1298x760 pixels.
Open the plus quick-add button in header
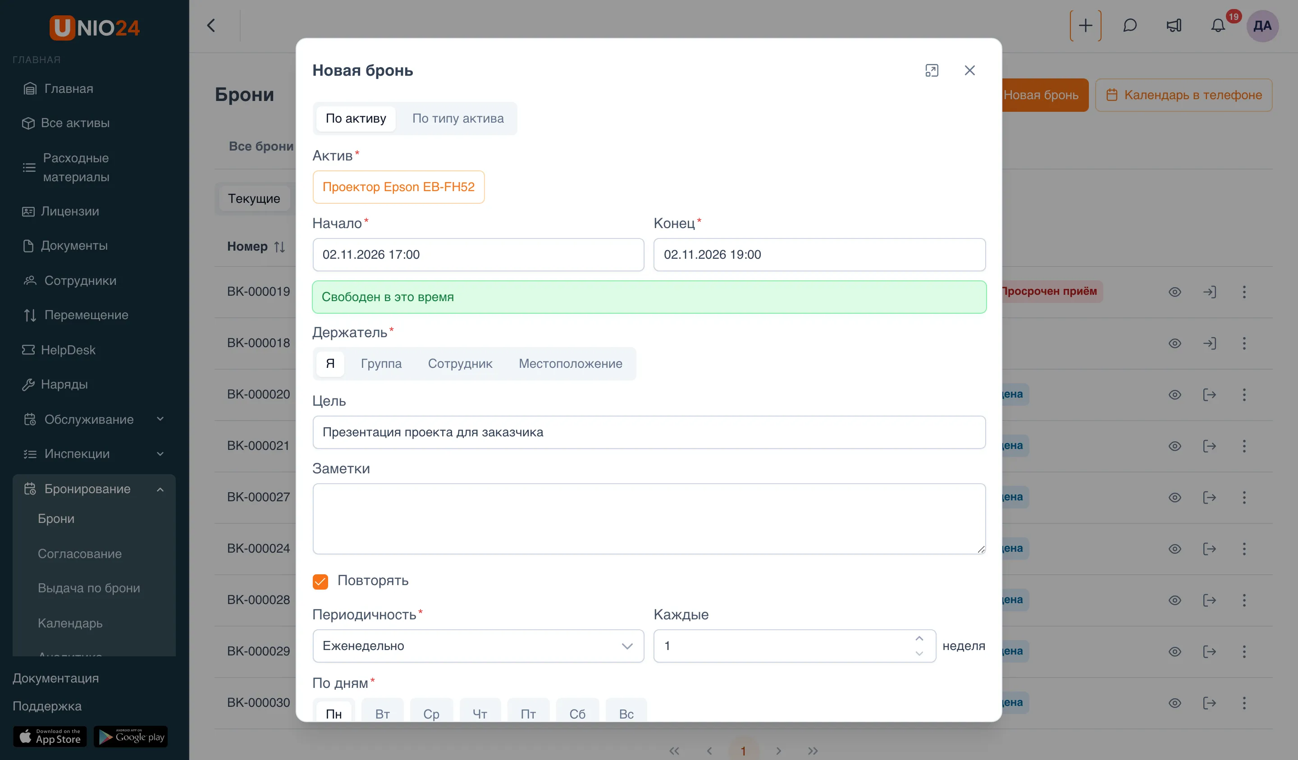point(1085,26)
